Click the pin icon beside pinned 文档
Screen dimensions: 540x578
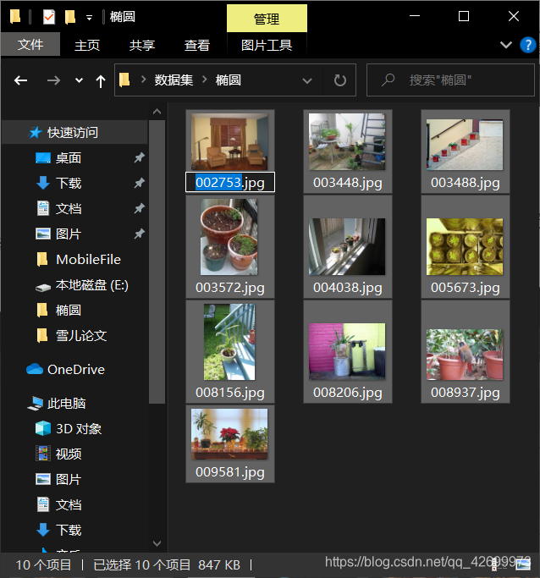click(x=139, y=208)
